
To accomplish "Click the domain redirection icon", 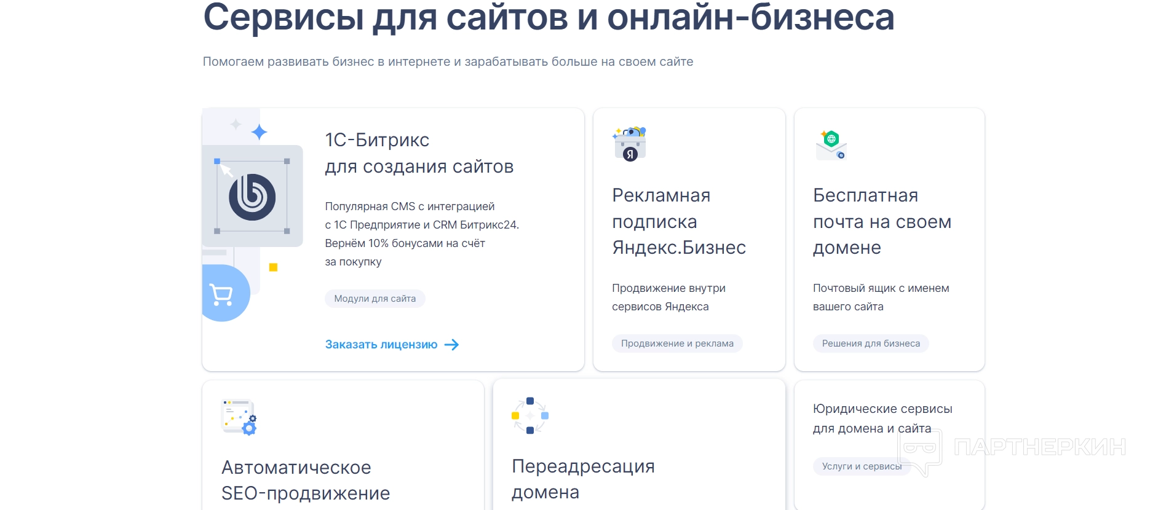I will tap(530, 415).
